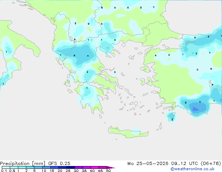Select the 2–5 mm legend color swatch
The height and width of the screenshot is (172, 222).
click(x=30, y=167)
